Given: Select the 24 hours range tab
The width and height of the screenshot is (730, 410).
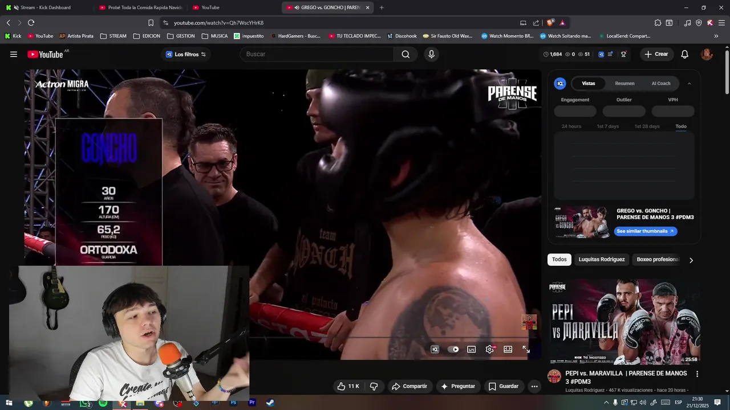Looking at the screenshot, I should tap(571, 126).
